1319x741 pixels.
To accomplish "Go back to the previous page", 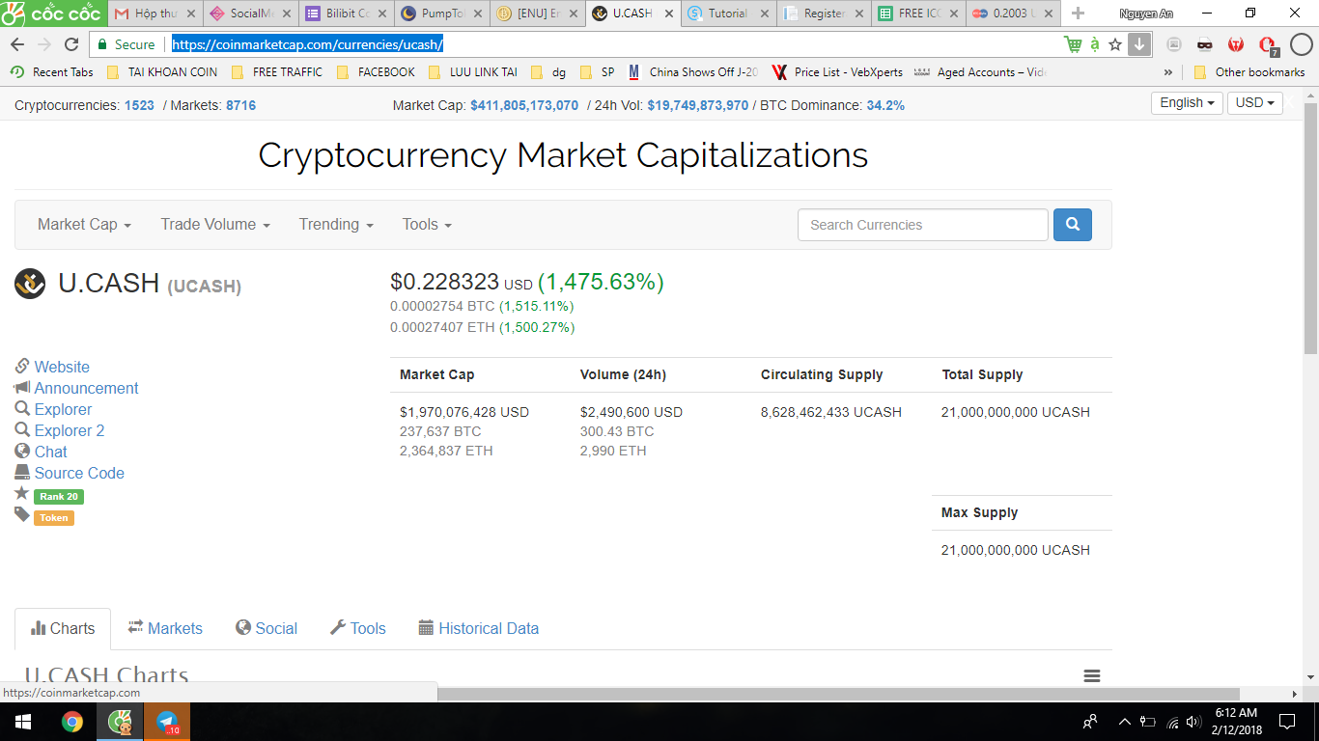I will coord(17,44).
